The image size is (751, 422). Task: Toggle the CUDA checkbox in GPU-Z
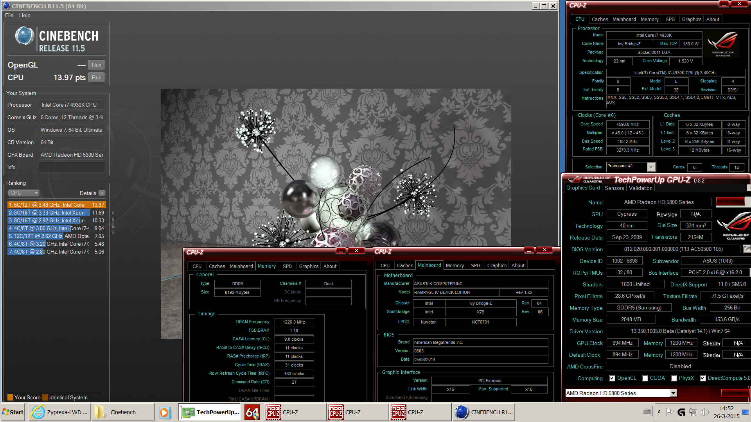click(645, 378)
